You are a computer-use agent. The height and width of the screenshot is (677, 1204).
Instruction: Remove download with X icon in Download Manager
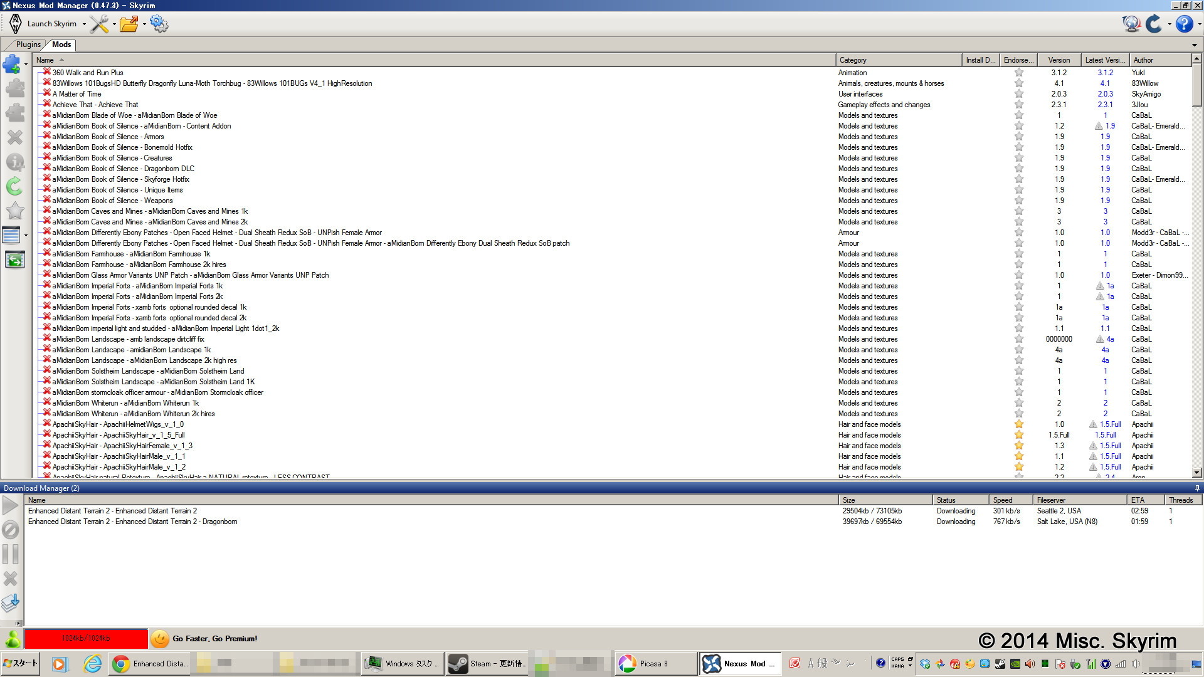pos(11,579)
